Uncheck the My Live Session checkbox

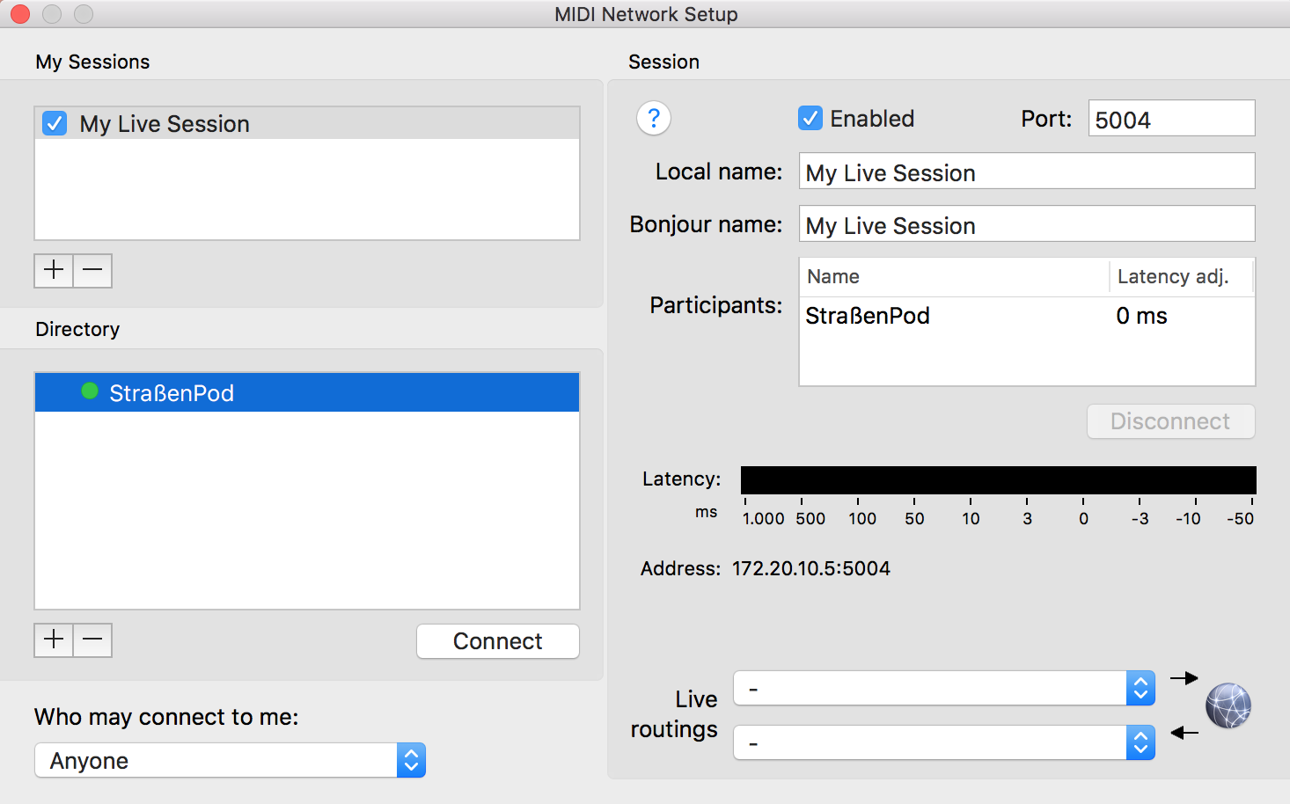tap(55, 123)
